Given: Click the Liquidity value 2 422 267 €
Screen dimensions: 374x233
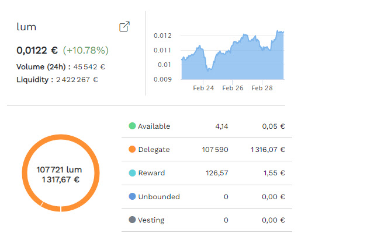Looking at the screenshot, I should 77,80.
